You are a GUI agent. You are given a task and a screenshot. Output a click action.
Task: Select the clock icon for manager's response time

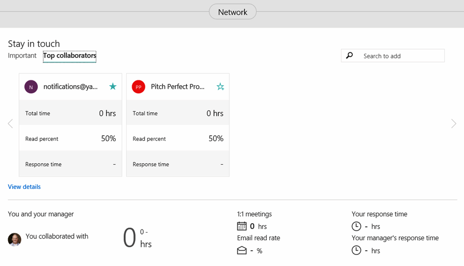pos(356,250)
